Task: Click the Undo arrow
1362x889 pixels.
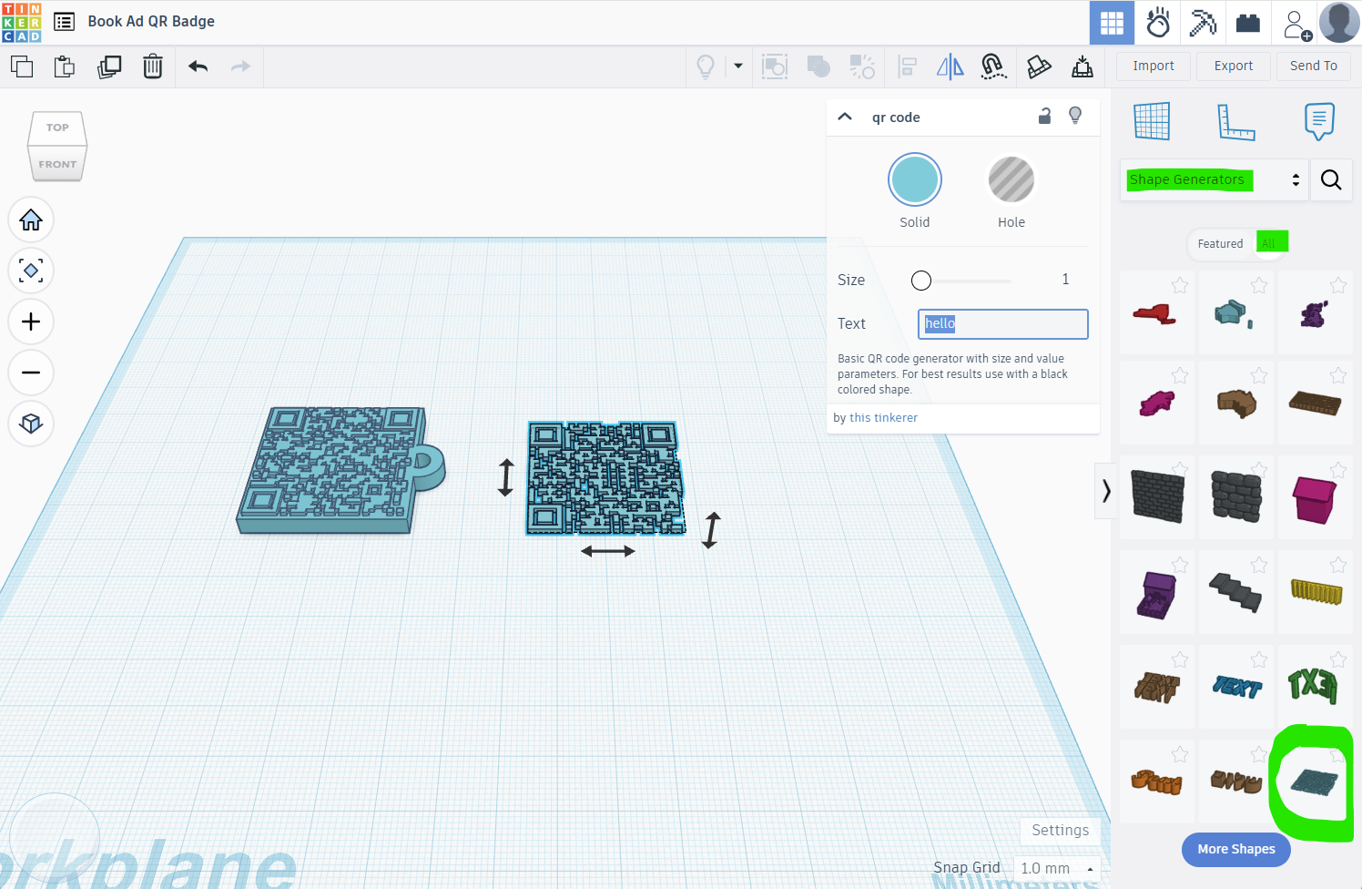Action: click(198, 66)
